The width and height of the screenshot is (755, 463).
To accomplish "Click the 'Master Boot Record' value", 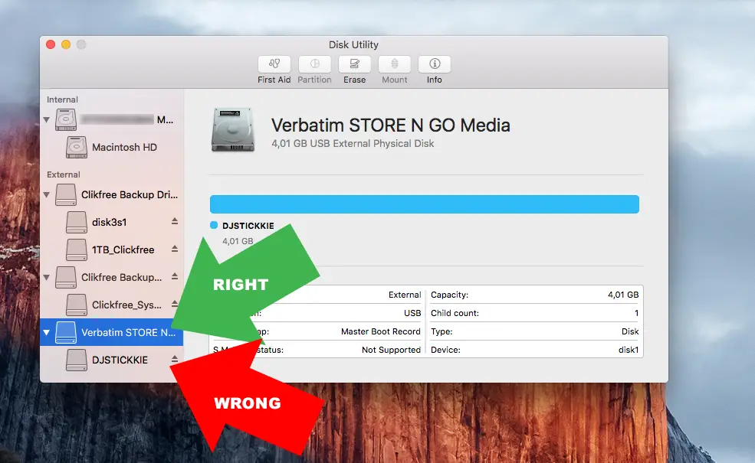I will click(x=380, y=331).
